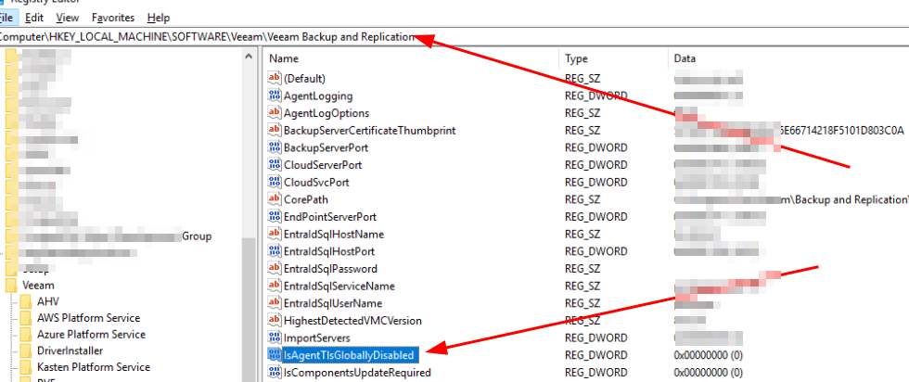Click the AgentLogging DWORD value icon
This screenshot has width=909, height=382.
pos(275,95)
